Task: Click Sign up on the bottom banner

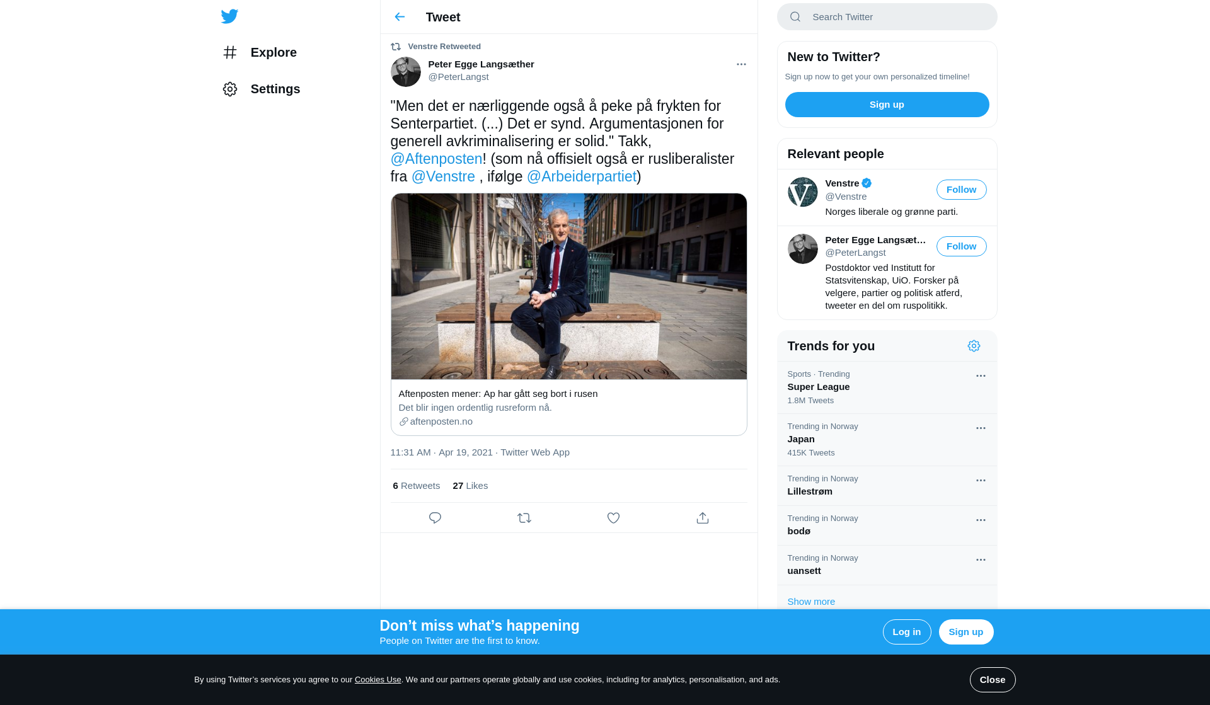Action: coord(965,632)
